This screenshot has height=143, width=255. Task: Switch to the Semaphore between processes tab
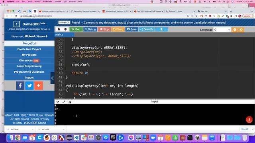[85, 12]
